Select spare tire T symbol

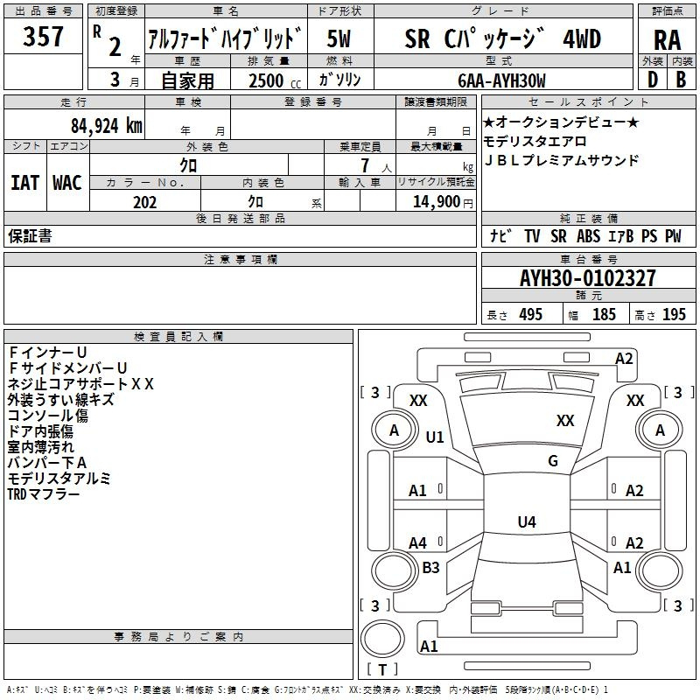pos(382,669)
